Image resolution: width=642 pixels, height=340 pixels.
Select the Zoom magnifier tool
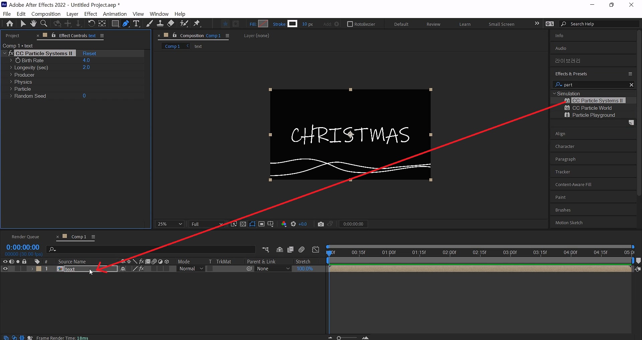tap(44, 23)
